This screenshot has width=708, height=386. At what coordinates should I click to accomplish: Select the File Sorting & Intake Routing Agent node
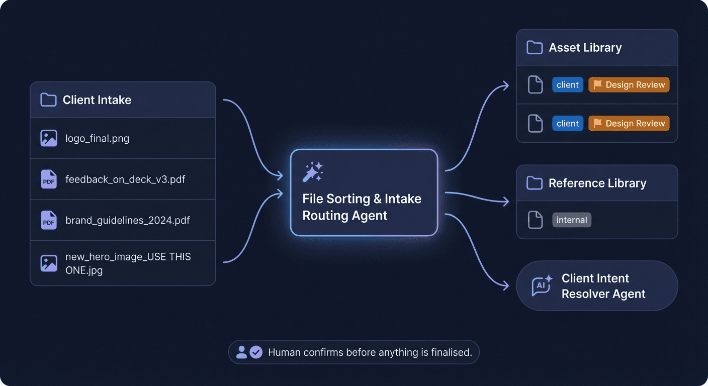coord(363,192)
